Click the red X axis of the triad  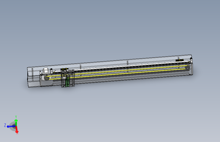click(x=16, y=130)
